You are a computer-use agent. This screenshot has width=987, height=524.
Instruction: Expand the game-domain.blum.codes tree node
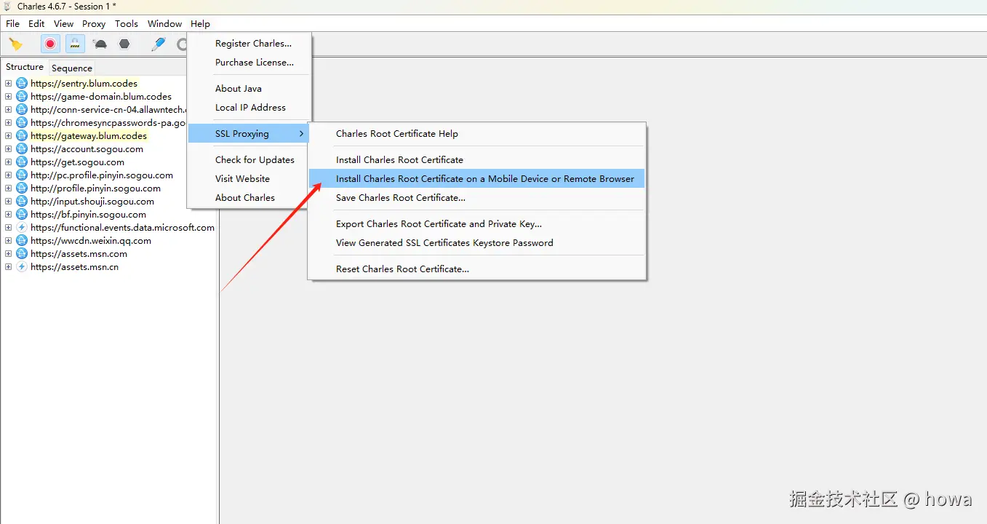(8, 97)
